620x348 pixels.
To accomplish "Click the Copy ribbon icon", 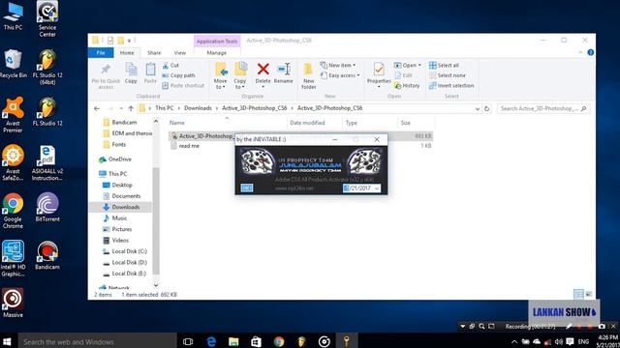I will [131, 70].
